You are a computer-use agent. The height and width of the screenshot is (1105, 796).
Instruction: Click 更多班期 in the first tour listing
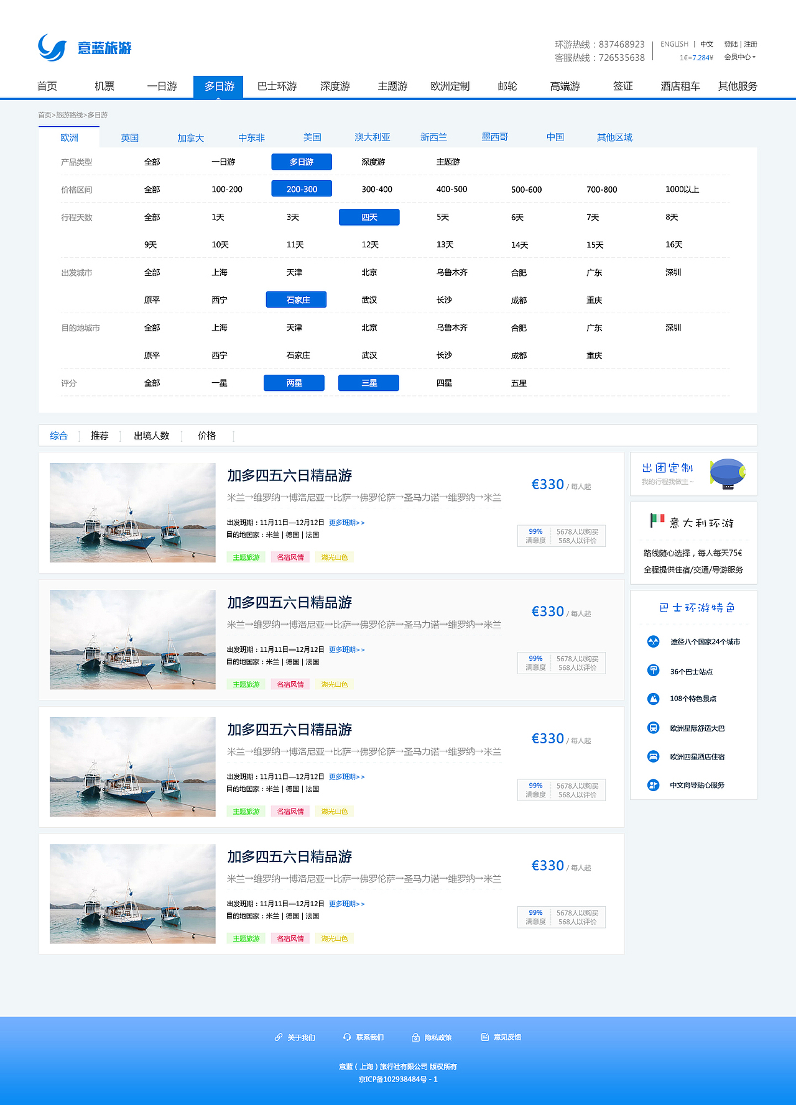click(346, 523)
